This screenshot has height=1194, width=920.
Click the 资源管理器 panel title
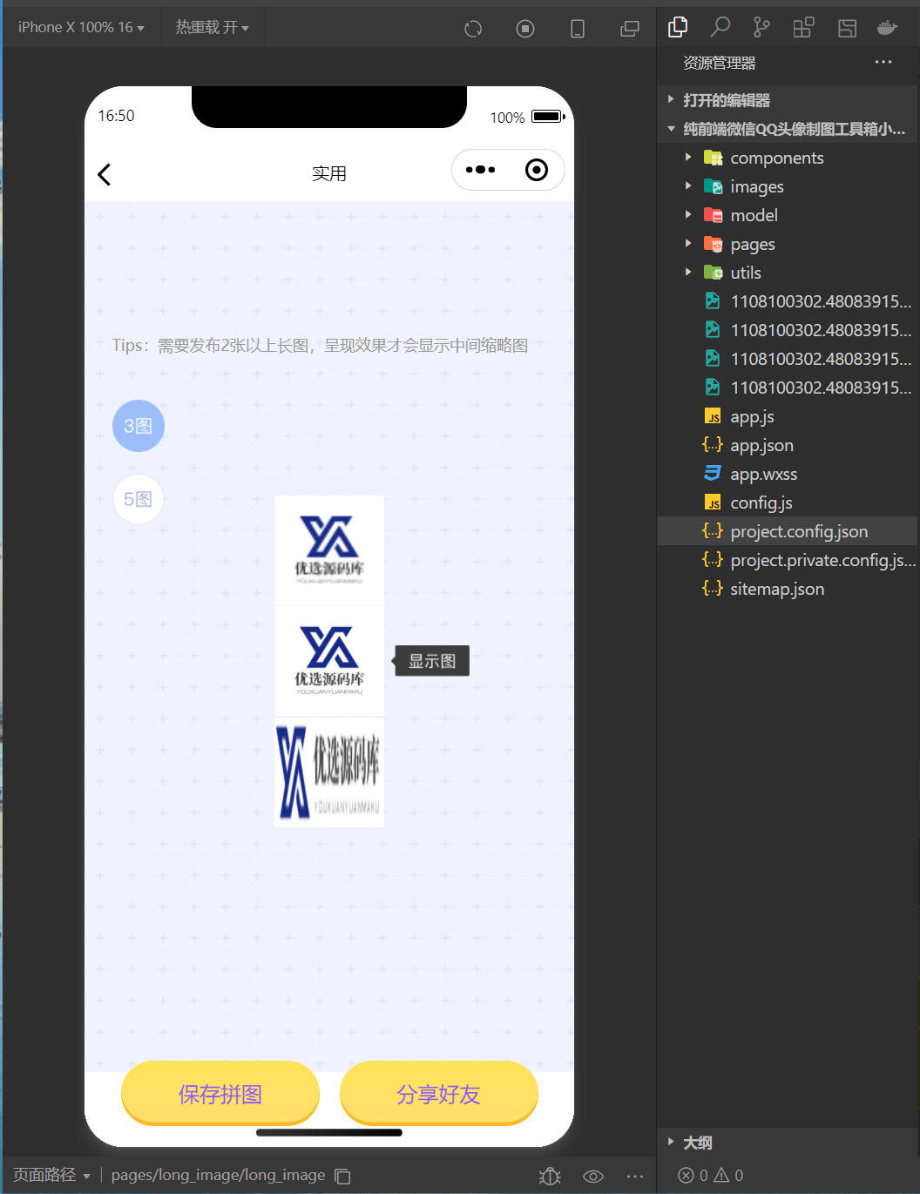pos(719,63)
